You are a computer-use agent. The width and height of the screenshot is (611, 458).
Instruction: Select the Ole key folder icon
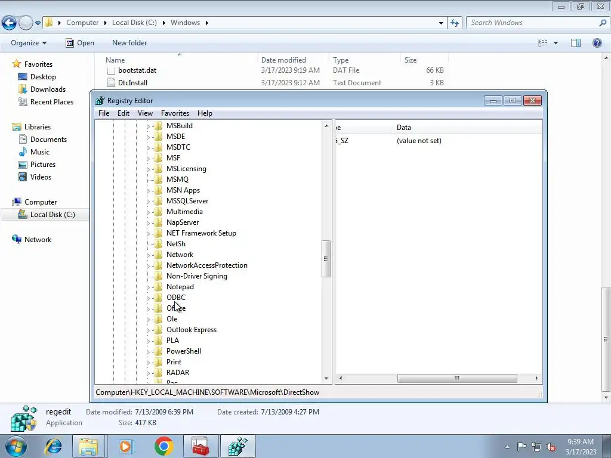click(x=158, y=319)
